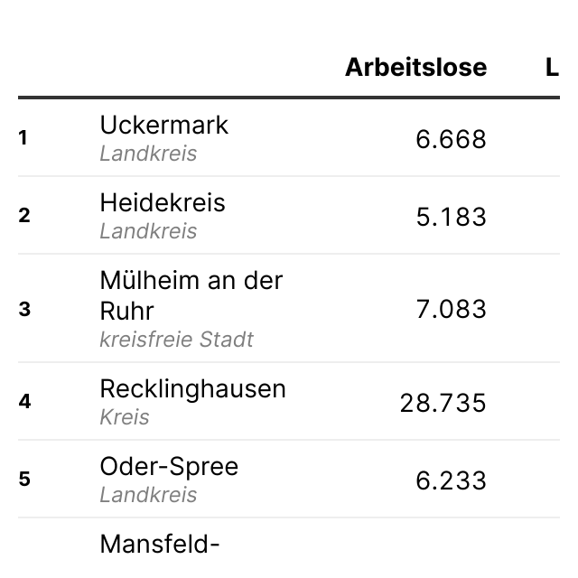Image resolution: width=578 pixels, height=578 pixels.
Task: Click the Oder-Spree value 6.233
Action: point(451,480)
